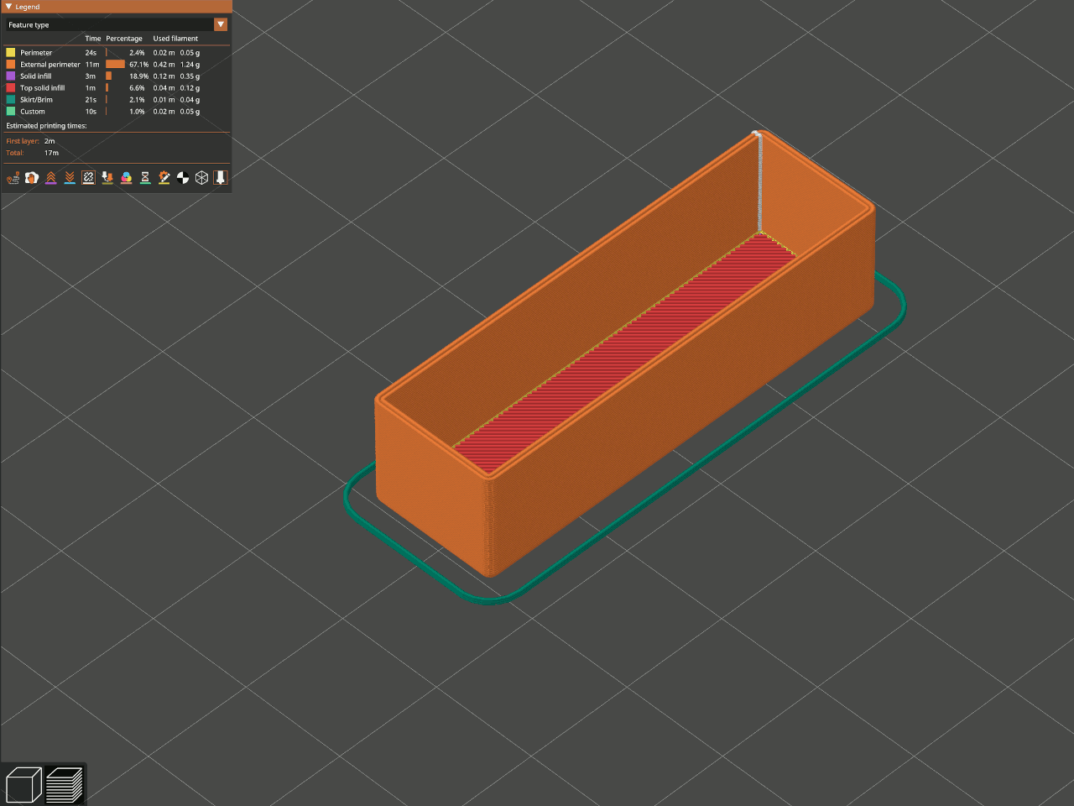Click the Used filament column header
This screenshot has width=1074, height=806.
point(175,39)
